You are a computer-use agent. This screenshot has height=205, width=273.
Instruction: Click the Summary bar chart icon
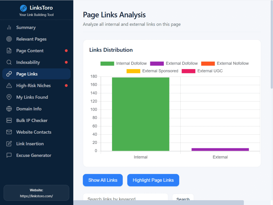(x=9, y=27)
